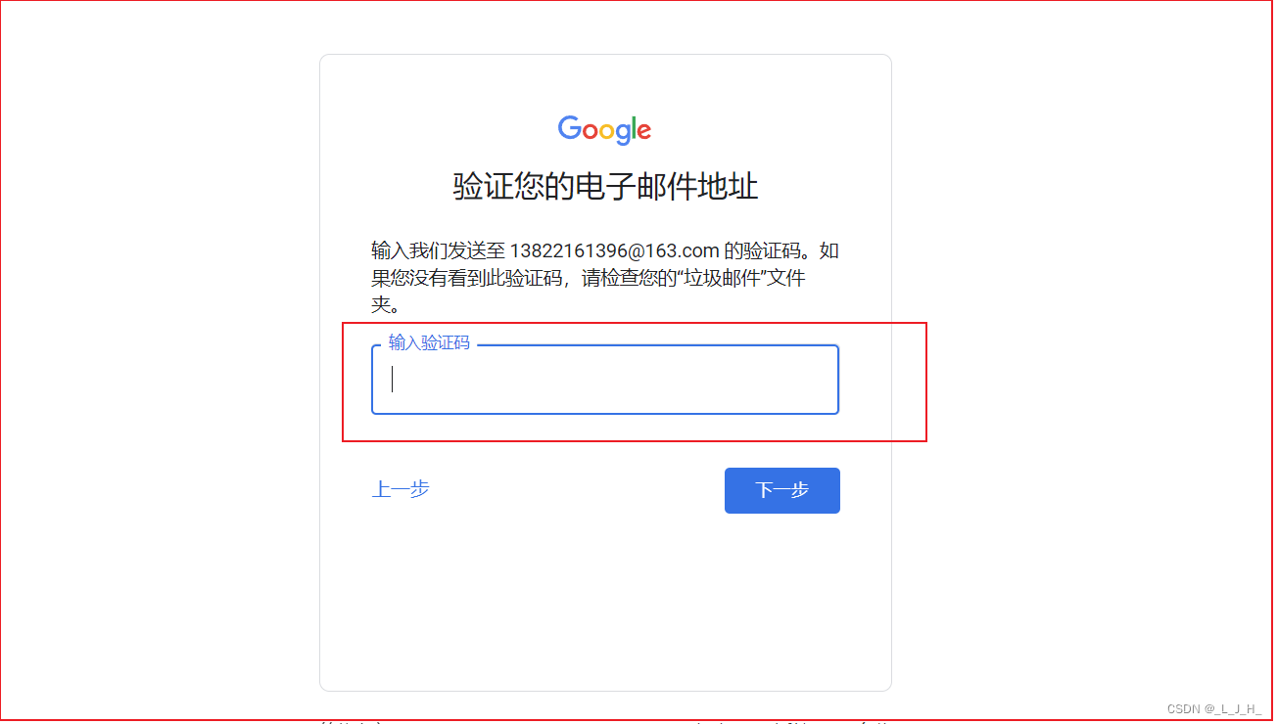This screenshot has height=724, width=1277.
Task: Click the 下一步 button
Action: pos(781,490)
